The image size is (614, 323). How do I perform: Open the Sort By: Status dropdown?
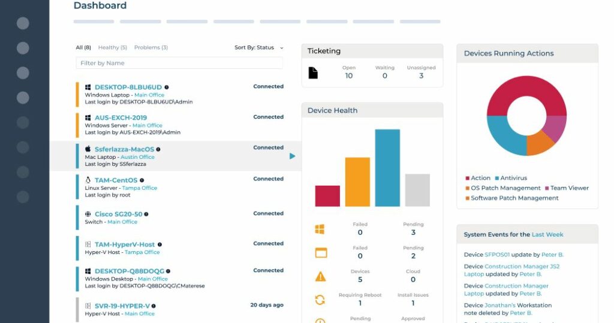pos(259,47)
